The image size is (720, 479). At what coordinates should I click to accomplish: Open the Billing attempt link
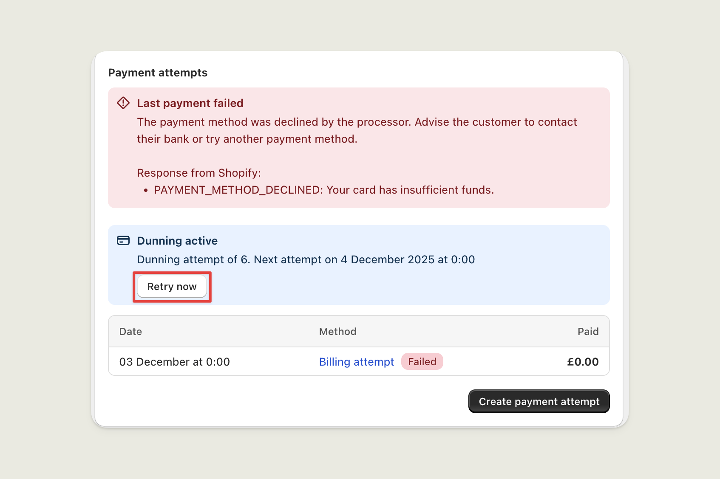pyautogui.click(x=356, y=362)
